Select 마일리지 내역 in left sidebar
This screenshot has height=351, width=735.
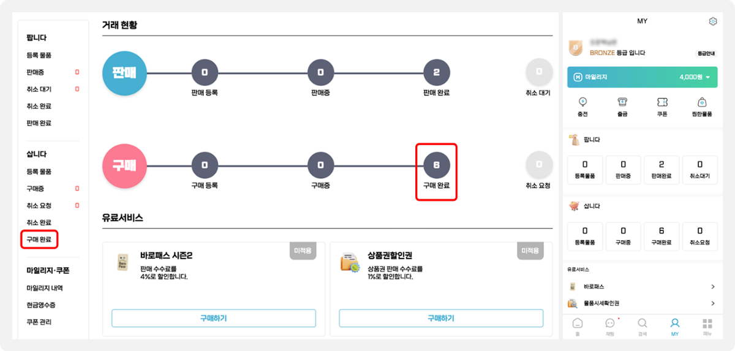(45, 288)
